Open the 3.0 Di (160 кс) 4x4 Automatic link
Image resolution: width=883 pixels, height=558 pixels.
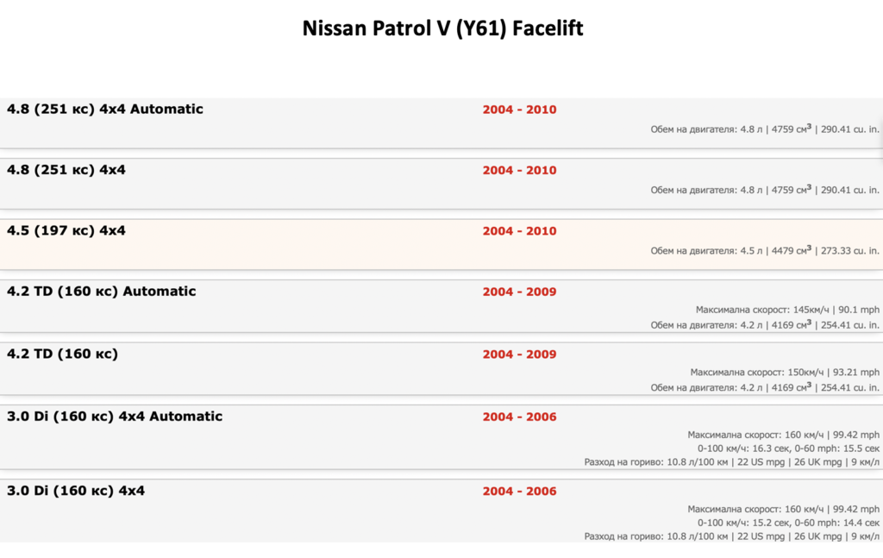(x=115, y=417)
